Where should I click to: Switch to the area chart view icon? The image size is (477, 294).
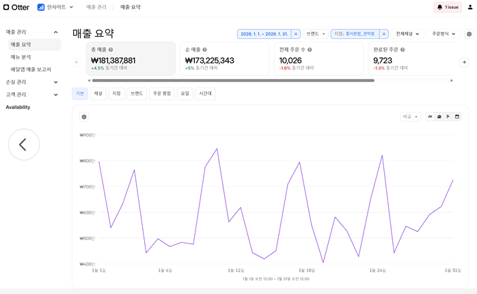click(439, 117)
